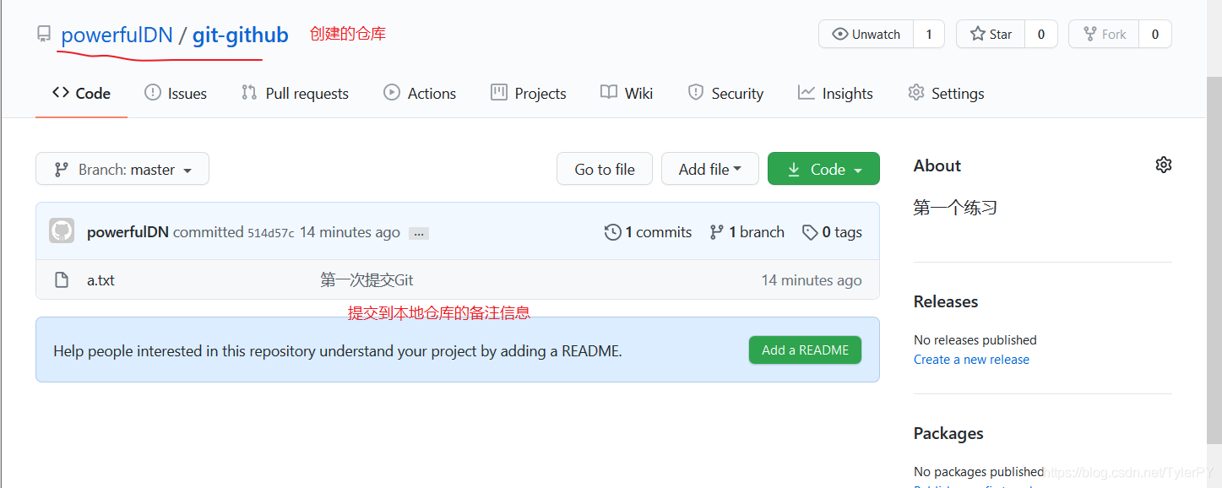Expand the commit message ellipsis button

[419, 233]
